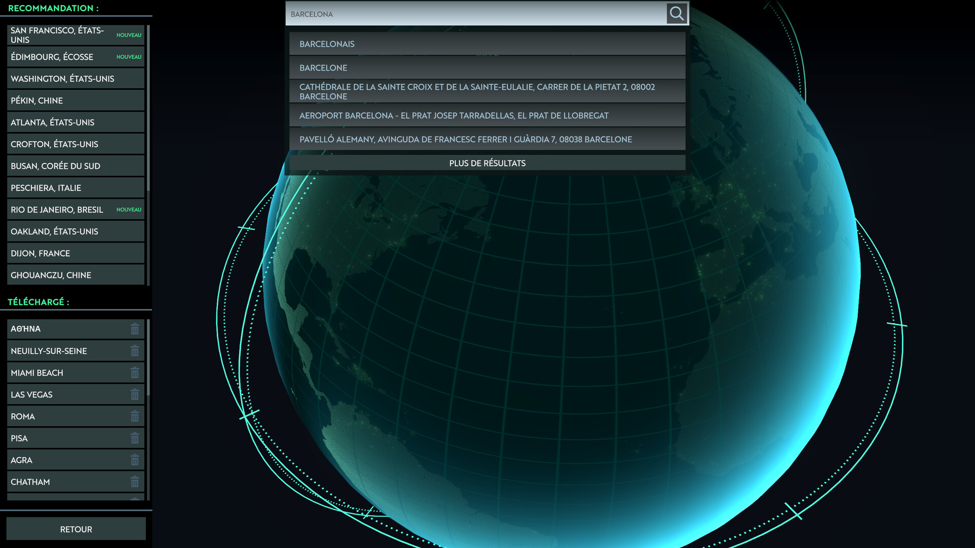Trash the Miami Beach download
Image resolution: width=975 pixels, height=548 pixels.
[135, 372]
